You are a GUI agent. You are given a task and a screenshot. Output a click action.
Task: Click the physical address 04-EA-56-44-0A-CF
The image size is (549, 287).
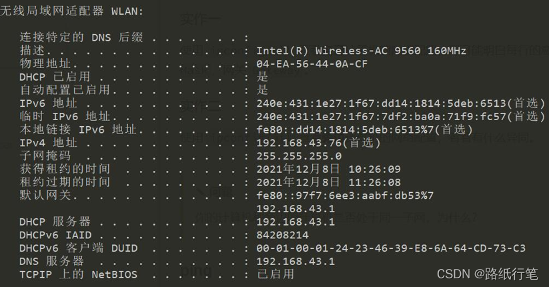312,64
